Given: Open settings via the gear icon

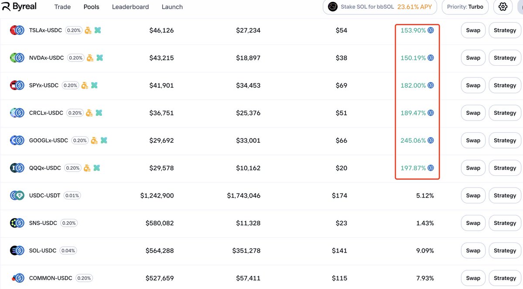Looking at the screenshot, I should pos(503,7).
